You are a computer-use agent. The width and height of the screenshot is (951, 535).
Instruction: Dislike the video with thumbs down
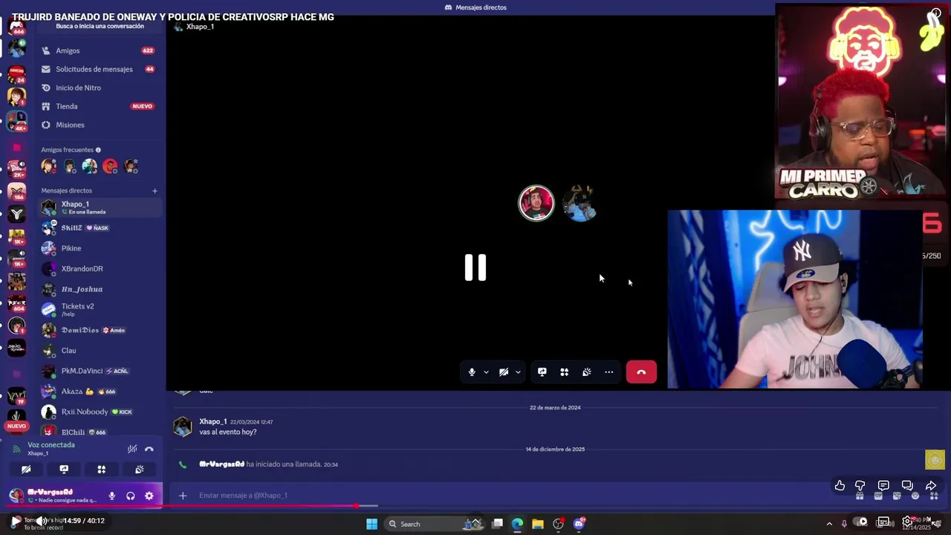tap(860, 486)
